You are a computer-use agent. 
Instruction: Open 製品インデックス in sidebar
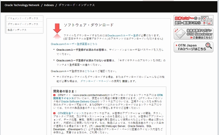click(24, 30)
